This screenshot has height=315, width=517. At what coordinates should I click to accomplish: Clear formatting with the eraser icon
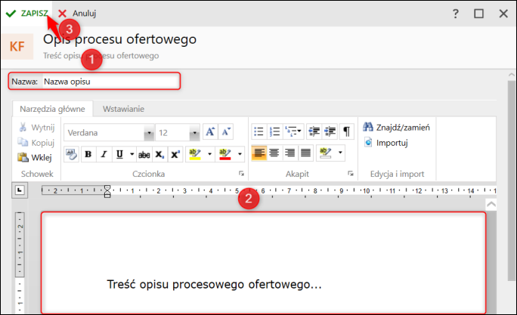[x=71, y=154]
